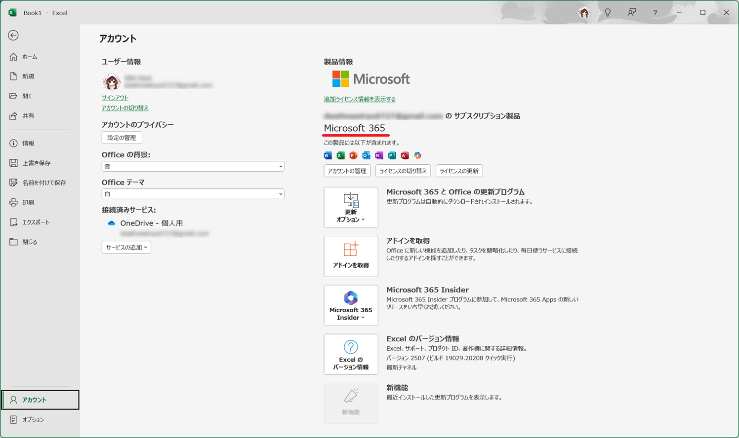Open オプション (Options) in sidebar
739x438 pixels.
[x=40, y=420]
